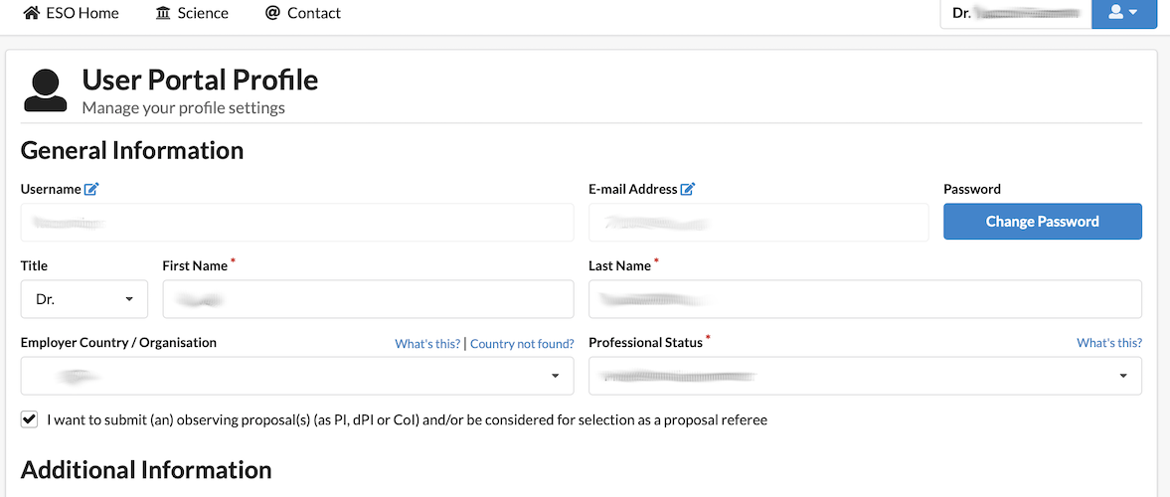The image size is (1170, 497).
Task: Open the blue user account menu button
Action: tap(1123, 13)
